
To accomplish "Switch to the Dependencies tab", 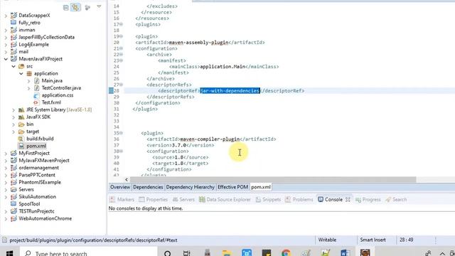I will [x=148, y=187].
